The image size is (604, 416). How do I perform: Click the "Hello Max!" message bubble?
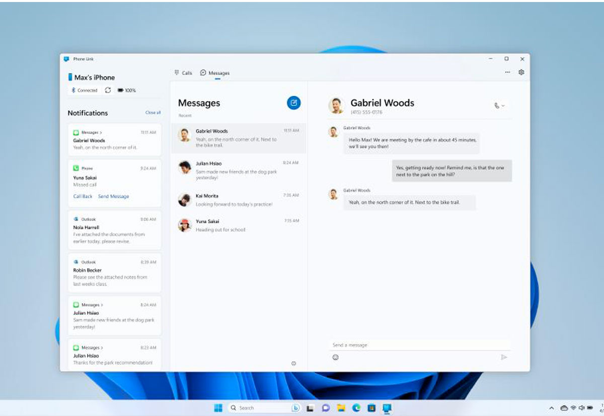412,144
